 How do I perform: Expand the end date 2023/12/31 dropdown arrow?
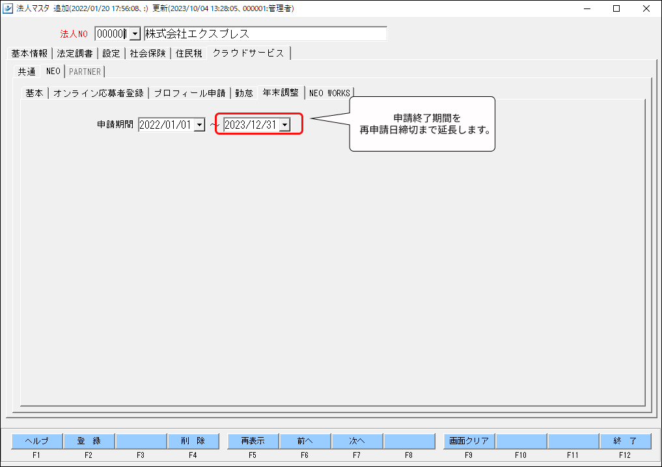click(285, 125)
